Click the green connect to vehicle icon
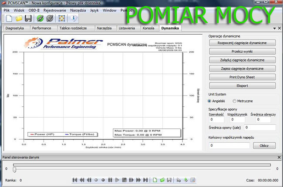 pyautogui.click(x=40, y=18)
